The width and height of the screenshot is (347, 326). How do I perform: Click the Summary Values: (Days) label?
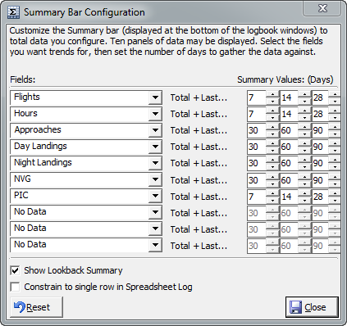[x=285, y=79]
